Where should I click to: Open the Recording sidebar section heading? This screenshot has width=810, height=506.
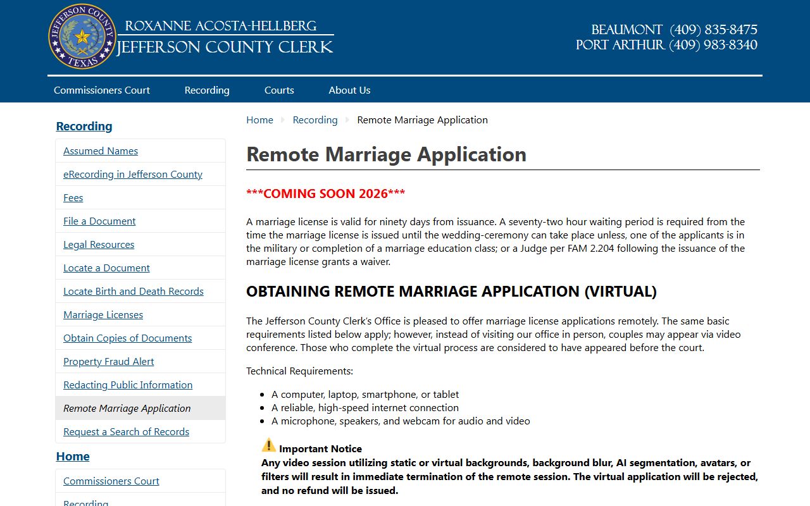[x=84, y=126]
